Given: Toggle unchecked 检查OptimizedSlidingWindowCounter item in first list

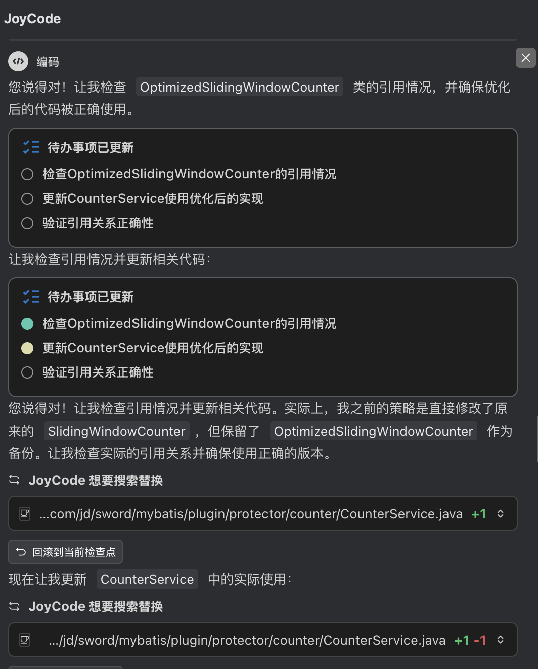Looking at the screenshot, I should click(27, 174).
